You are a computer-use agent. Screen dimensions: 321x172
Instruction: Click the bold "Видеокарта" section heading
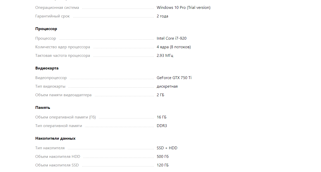[x=47, y=68]
